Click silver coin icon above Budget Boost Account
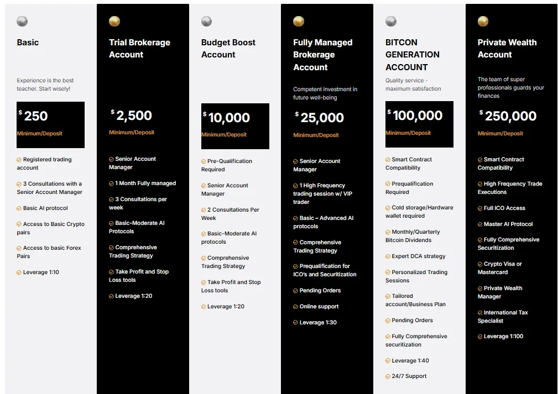558x394 pixels. pyautogui.click(x=206, y=22)
